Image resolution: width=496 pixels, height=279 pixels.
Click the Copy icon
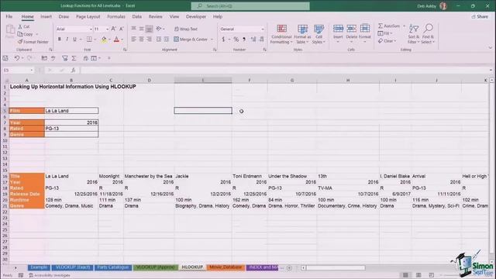20,34
